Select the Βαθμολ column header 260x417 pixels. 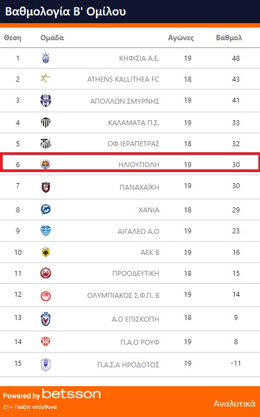[x=229, y=38]
